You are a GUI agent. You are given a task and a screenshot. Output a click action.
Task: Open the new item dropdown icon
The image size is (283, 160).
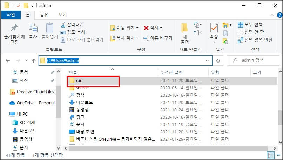[197, 24]
